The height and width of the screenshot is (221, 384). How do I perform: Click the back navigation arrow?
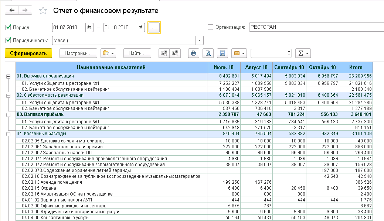12,10
